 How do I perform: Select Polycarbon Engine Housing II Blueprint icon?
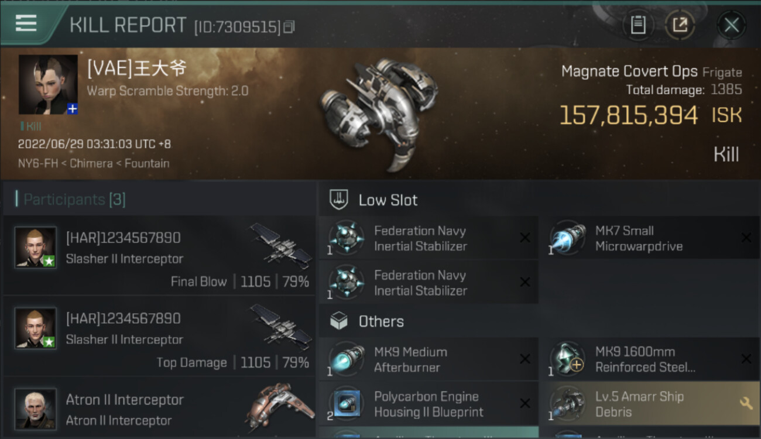(x=345, y=404)
